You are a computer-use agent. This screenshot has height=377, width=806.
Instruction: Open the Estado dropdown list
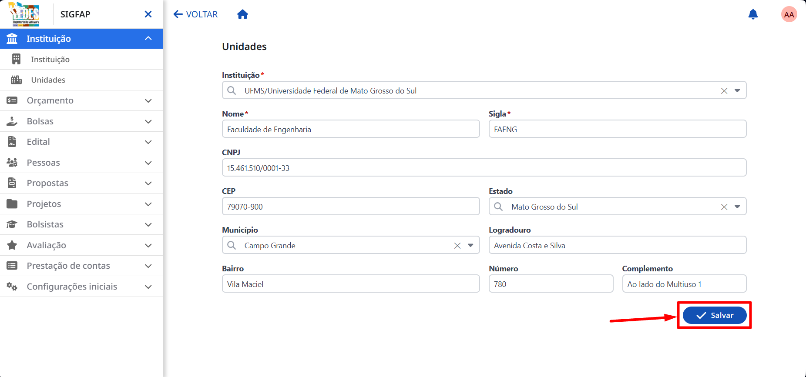(737, 207)
